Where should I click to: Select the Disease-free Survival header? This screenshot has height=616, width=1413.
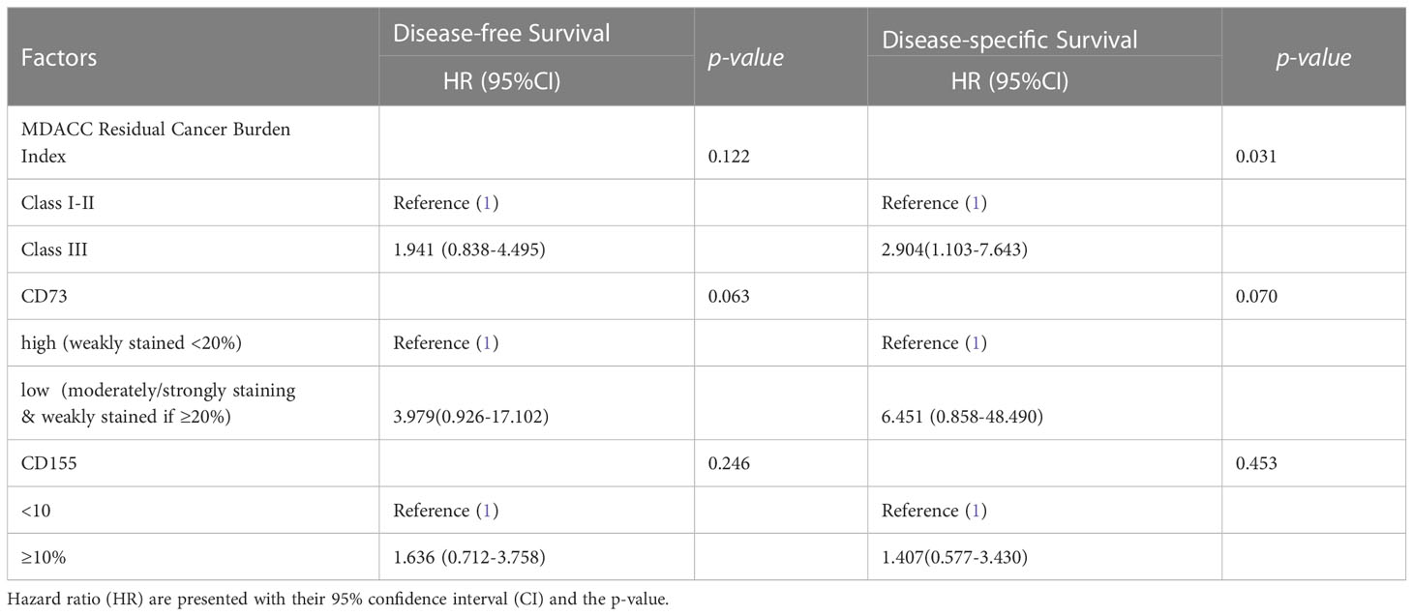click(501, 33)
